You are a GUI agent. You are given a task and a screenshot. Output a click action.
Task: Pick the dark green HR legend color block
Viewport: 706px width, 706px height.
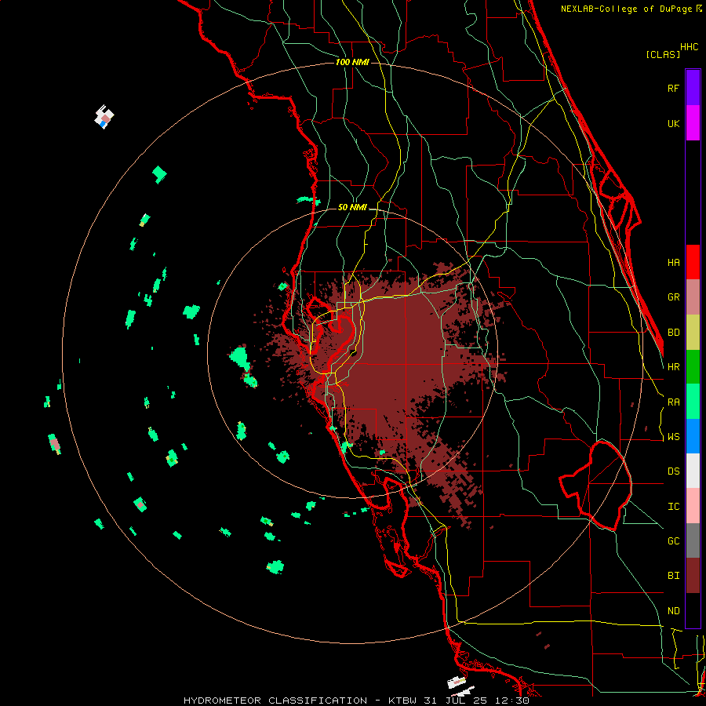[x=693, y=367]
